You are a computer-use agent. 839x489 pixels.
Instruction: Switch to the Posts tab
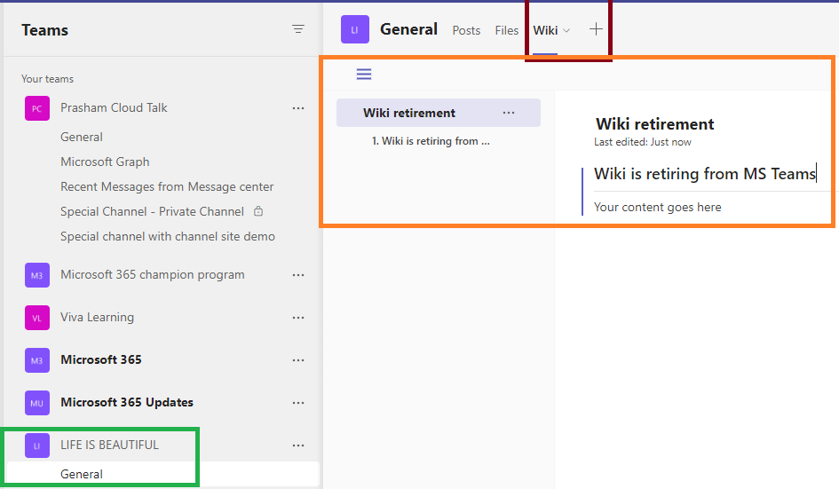[x=466, y=30]
